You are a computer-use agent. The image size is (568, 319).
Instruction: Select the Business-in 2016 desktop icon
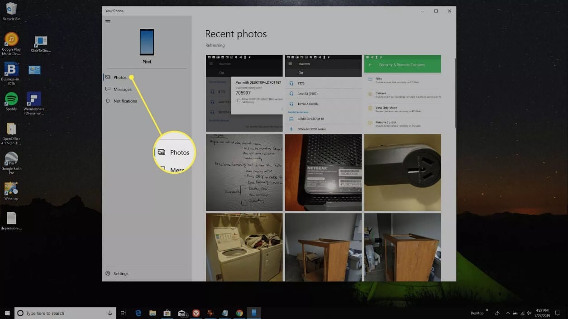tap(11, 74)
